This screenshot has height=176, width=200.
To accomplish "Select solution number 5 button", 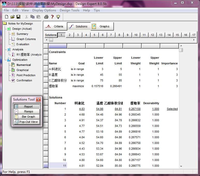I will coord(94,35).
